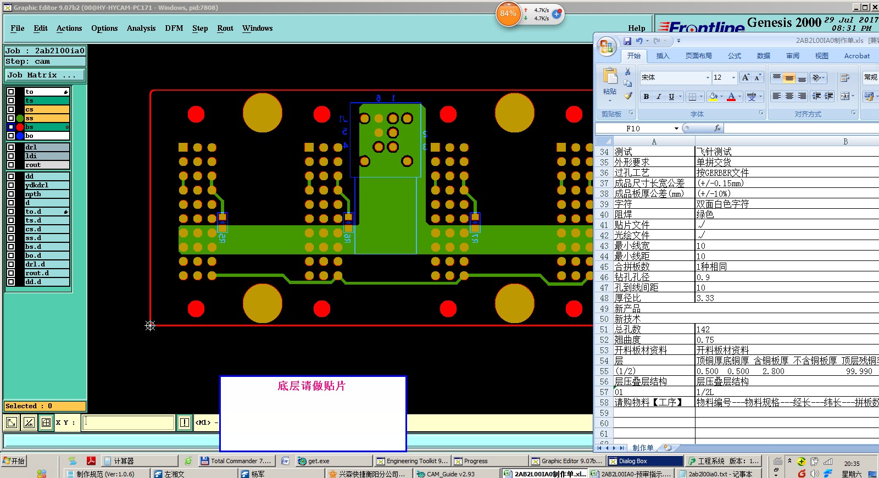Apply top vertical alignment
Screen dimensions: 879x478
click(776, 77)
